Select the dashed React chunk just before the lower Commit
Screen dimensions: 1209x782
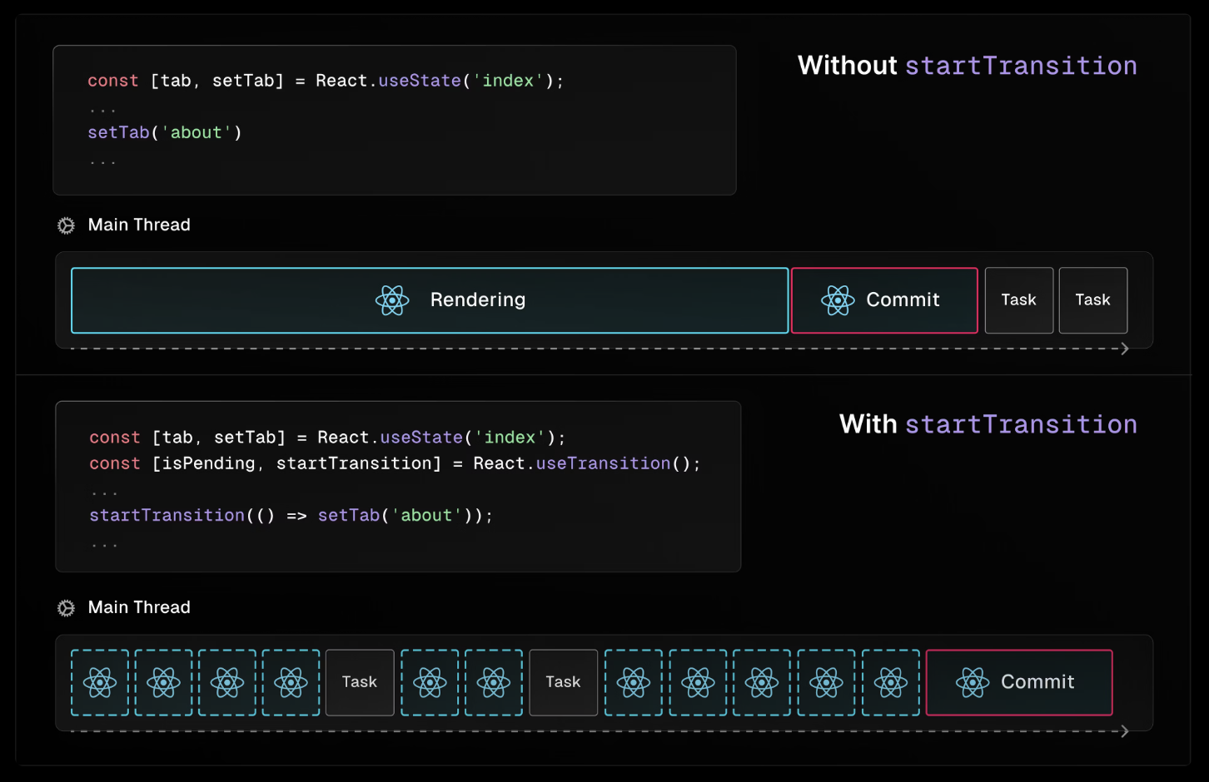(x=891, y=683)
